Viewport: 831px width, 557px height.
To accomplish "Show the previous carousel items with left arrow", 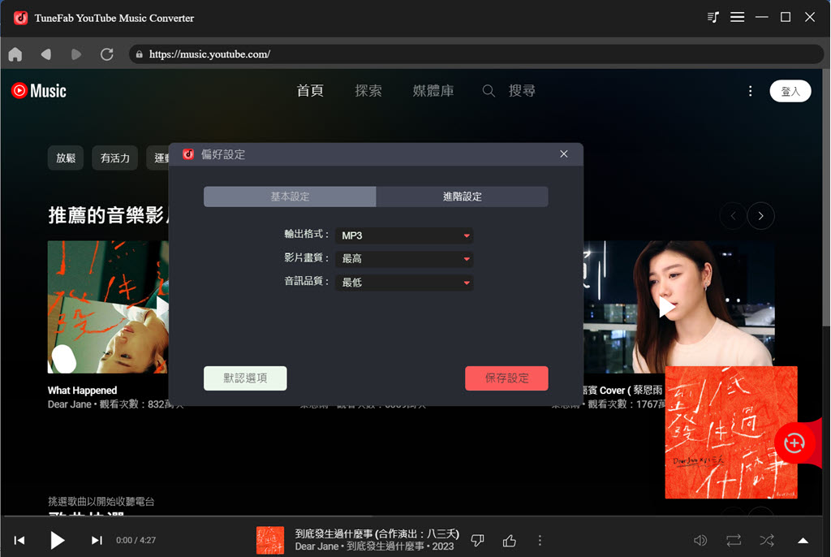I will [x=733, y=216].
